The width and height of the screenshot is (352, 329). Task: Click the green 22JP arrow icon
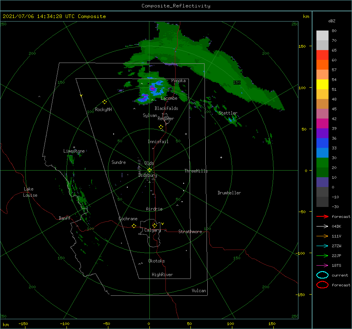(322, 255)
